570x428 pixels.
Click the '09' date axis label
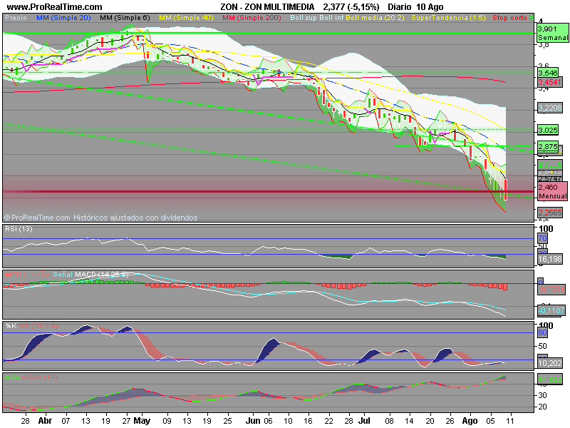167,421
